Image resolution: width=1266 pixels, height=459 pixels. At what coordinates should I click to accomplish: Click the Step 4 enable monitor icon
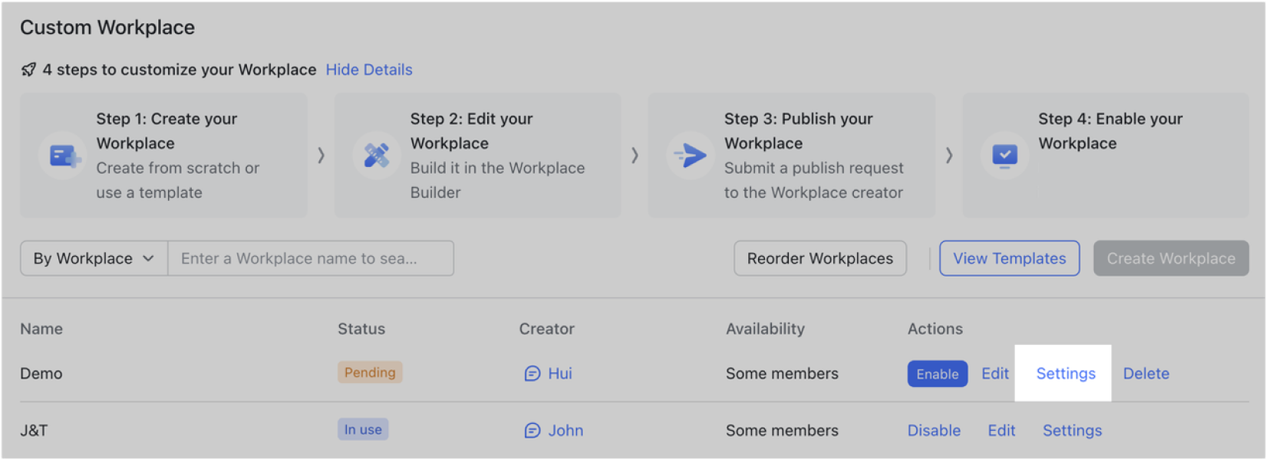pyautogui.click(x=1004, y=156)
